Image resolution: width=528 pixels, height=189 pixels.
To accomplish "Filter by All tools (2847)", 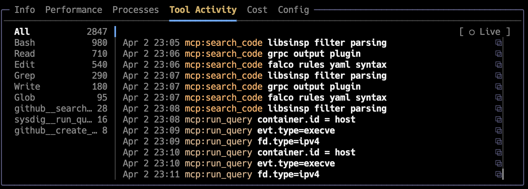I will click(x=61, y=32).
